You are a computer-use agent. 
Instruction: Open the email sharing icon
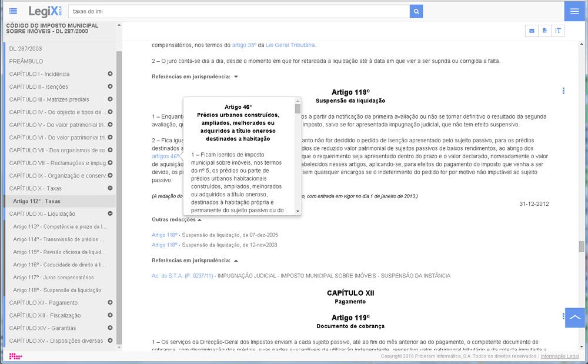point(532,30)
